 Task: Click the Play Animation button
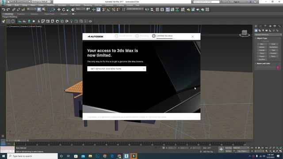259,148
